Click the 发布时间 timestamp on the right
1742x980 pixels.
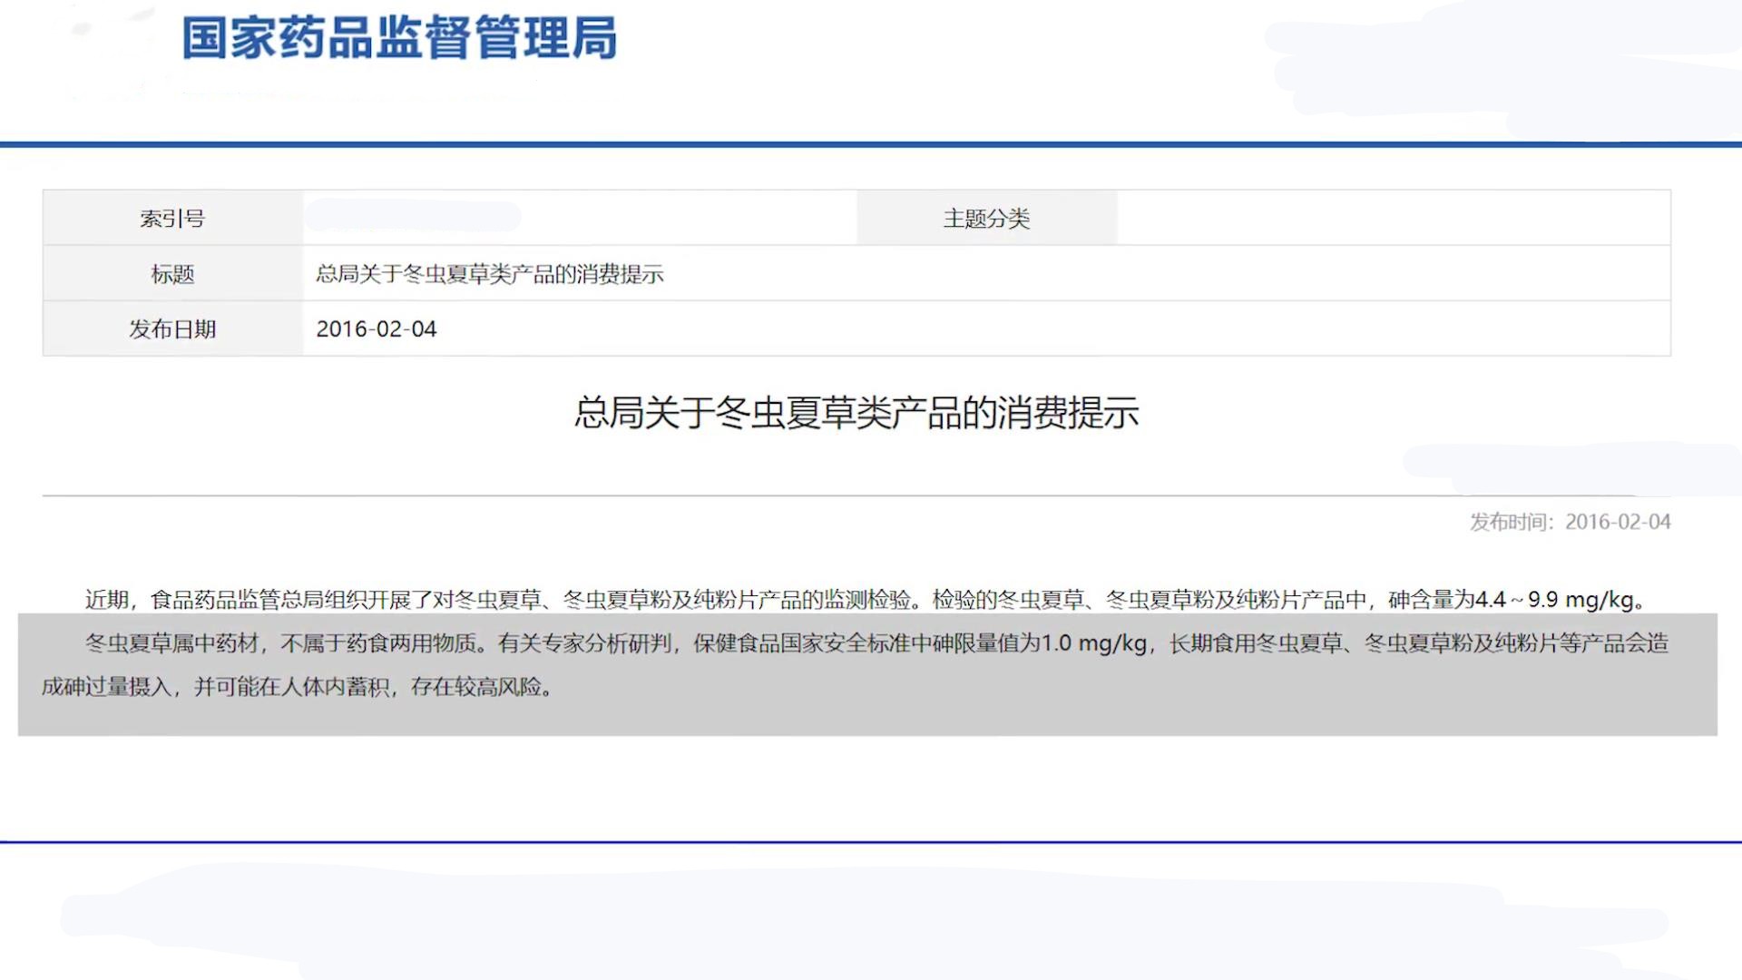pyautogui.click(x=1570, y=522)
